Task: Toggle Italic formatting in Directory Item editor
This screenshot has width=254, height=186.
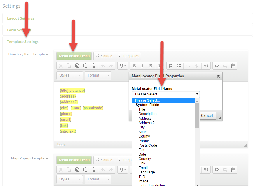Action: coord(142,66)
